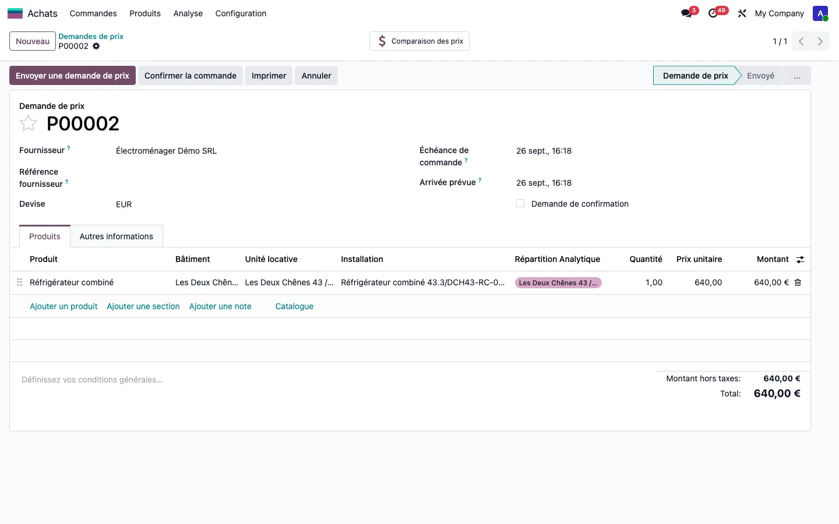Click Ajouter une note link

220,306
